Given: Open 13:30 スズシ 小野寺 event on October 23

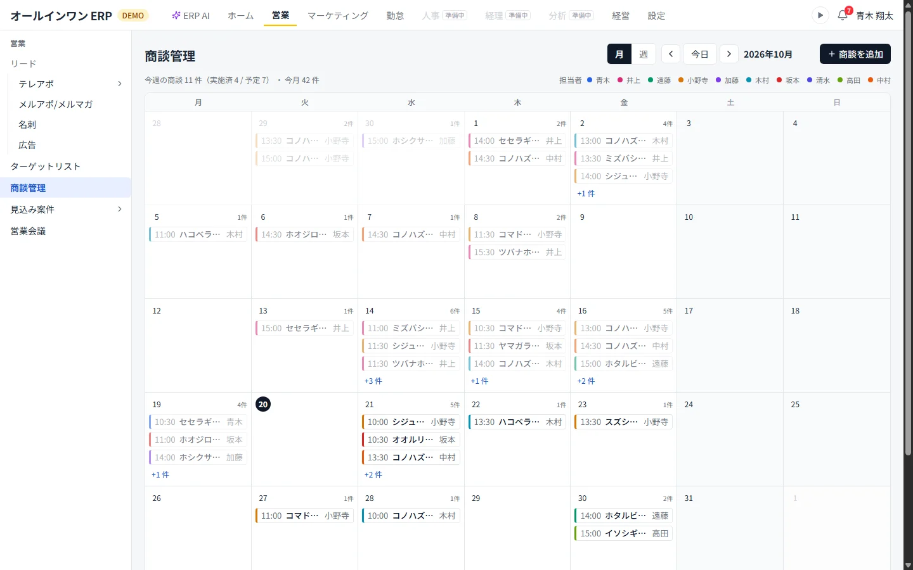Looking at the screenshot, I should tap(624, 422).
